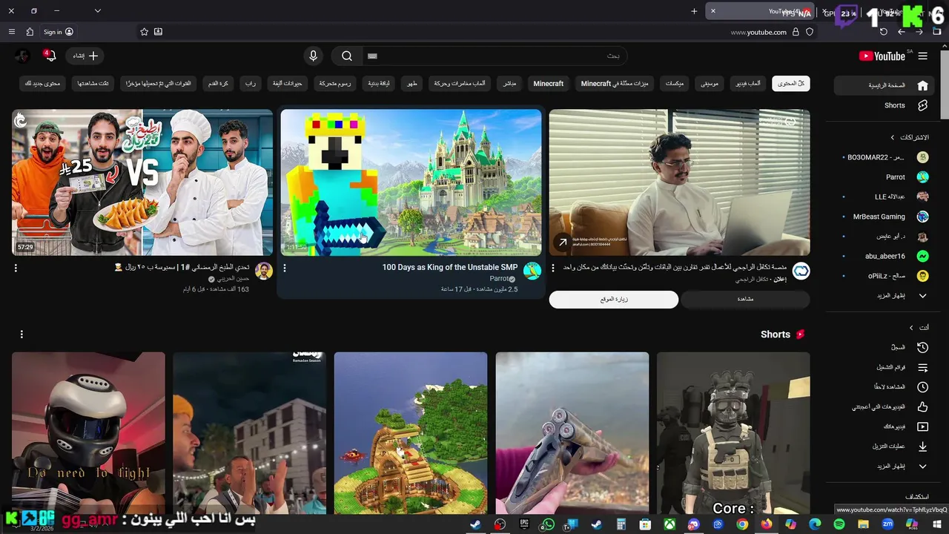Go to الصفحة الرئيسية home in sidebar
The width and height of the screenshot is (949, 534).
(x=882, y=85)
